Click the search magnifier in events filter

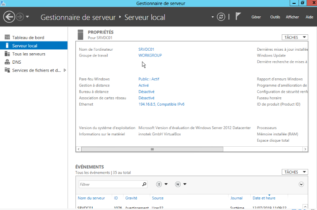(144, 184)
